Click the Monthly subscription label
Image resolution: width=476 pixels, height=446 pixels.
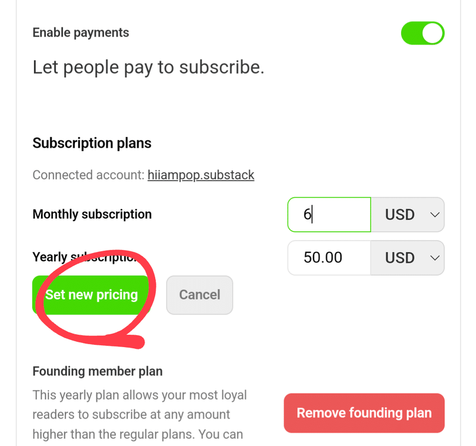(x=92, y=214)
